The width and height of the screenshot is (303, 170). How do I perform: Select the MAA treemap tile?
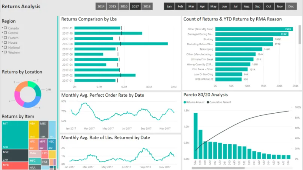click(35, 154)
